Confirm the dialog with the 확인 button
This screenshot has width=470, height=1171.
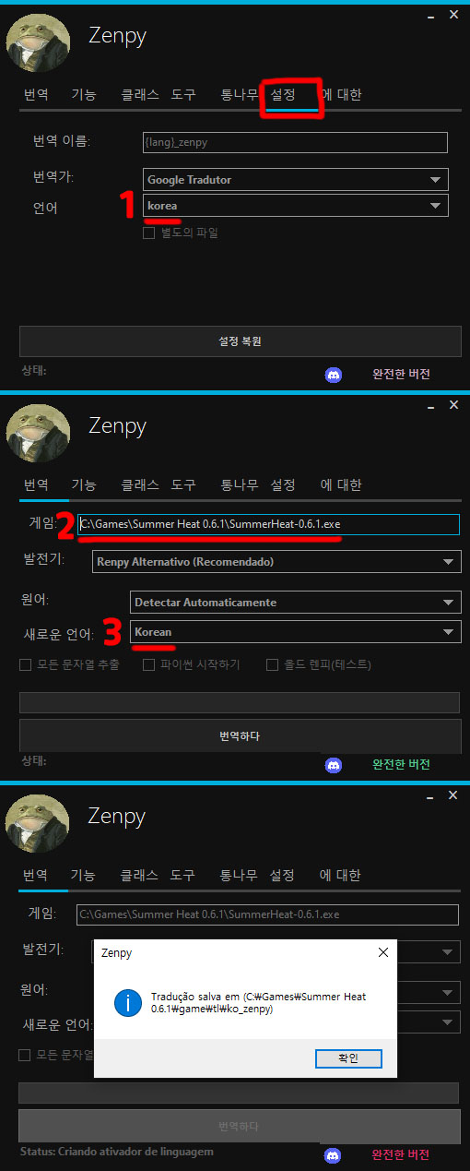pos(348,1057)
